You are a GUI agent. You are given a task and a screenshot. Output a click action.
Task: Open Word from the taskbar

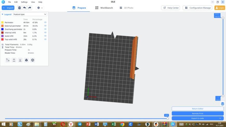(x=97, y=124)
